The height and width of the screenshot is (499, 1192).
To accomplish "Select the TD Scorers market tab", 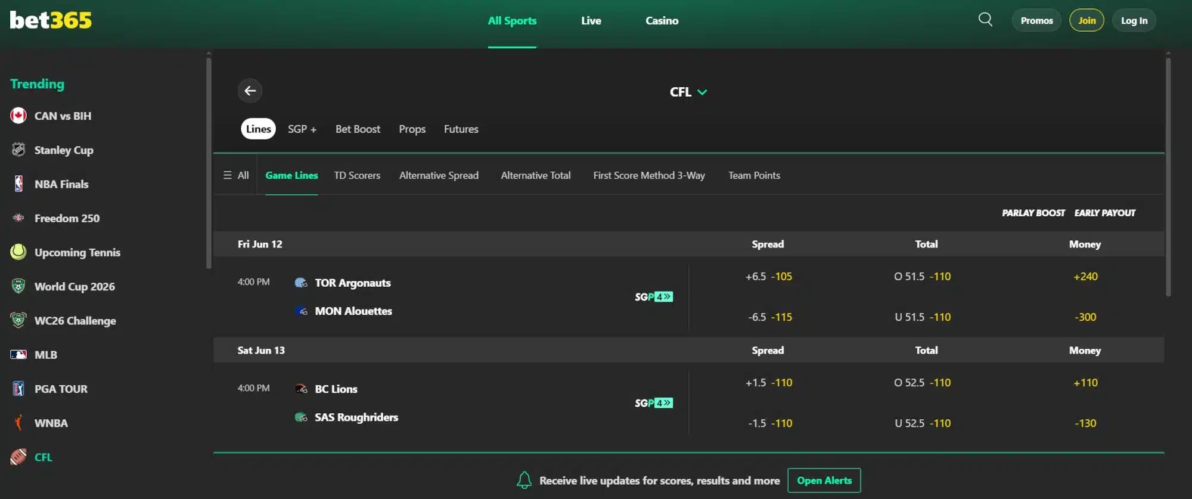I will click(x=357, y=175).
